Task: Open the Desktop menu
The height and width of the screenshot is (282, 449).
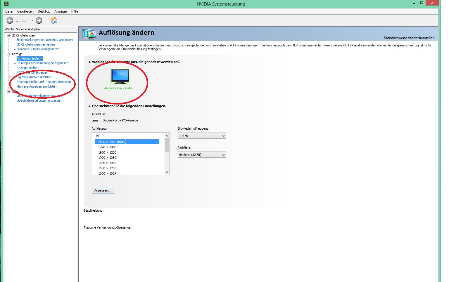Action: click(x=44, y=11)
